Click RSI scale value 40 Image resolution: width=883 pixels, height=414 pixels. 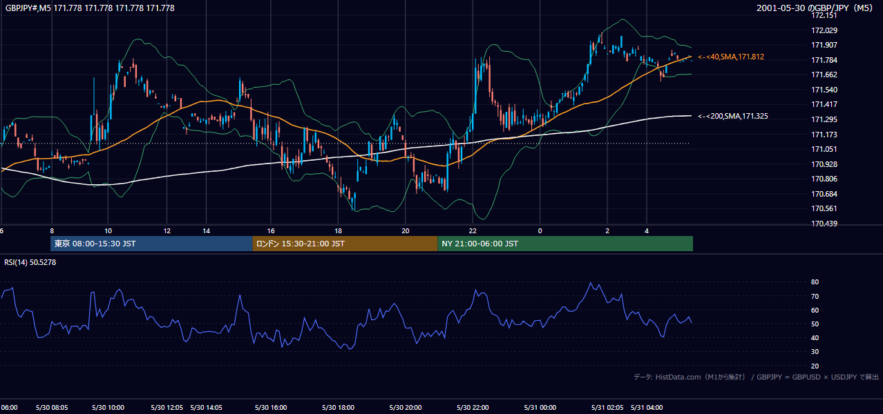pos(815,337)
